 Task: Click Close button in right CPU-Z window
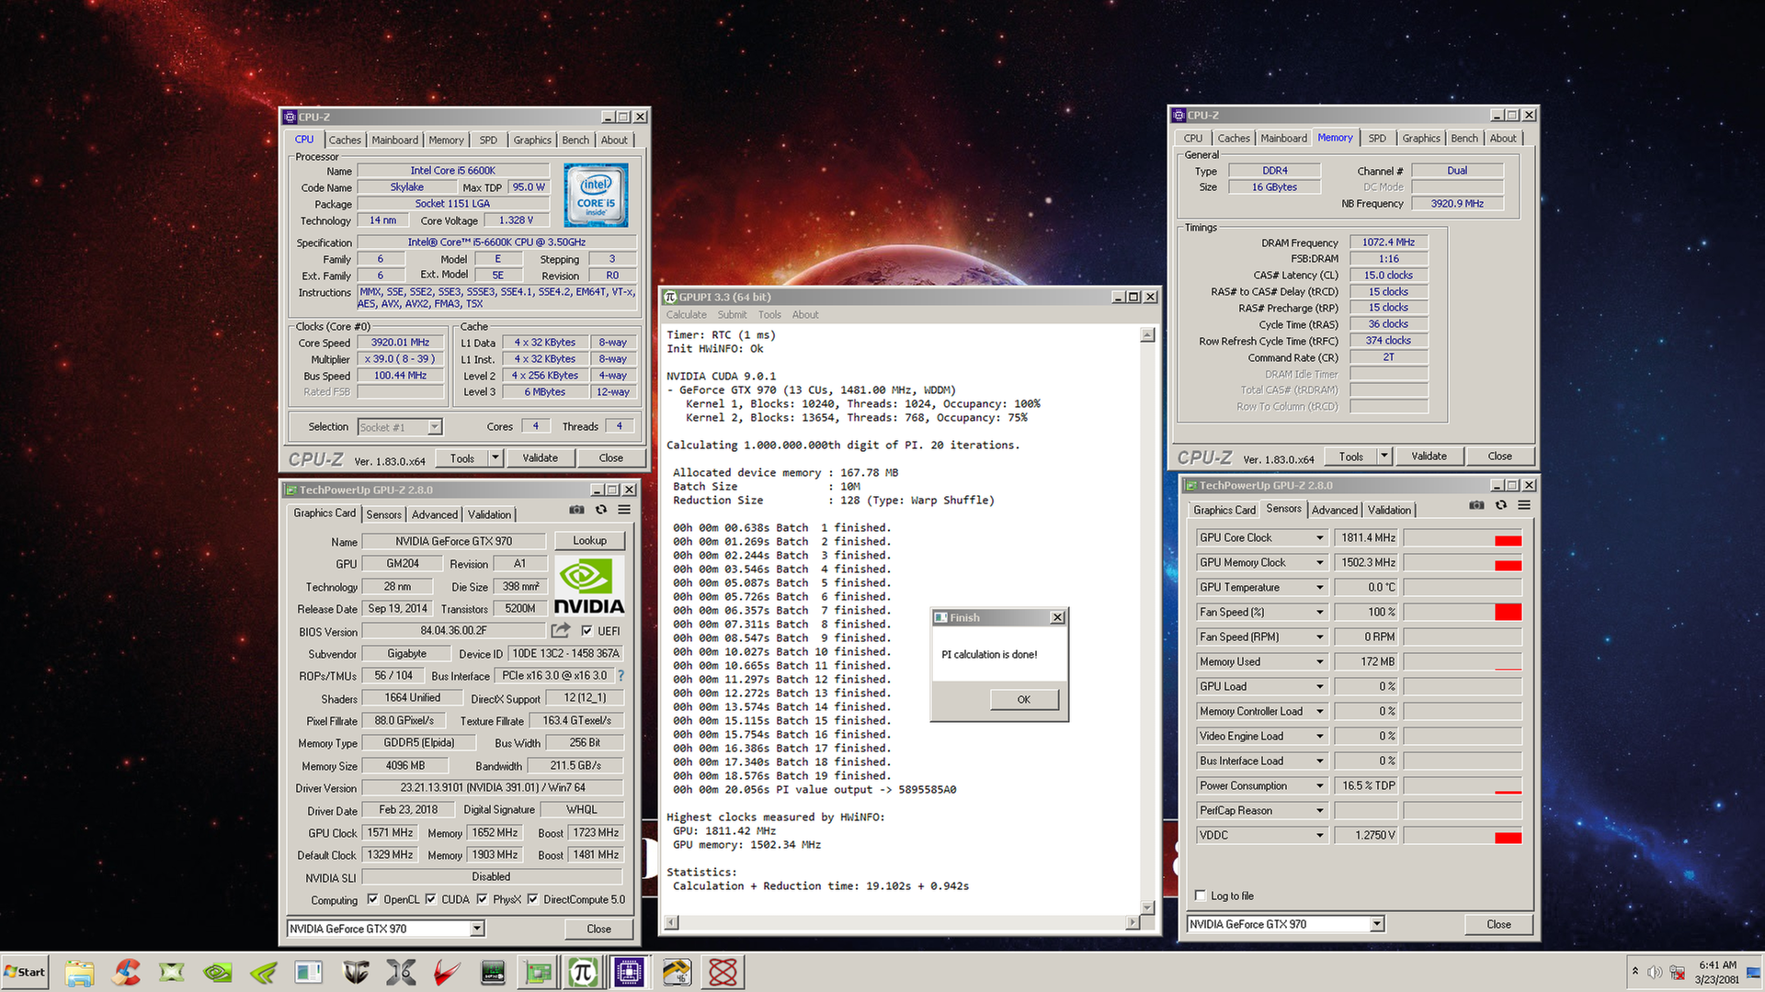coord(1499,456)
